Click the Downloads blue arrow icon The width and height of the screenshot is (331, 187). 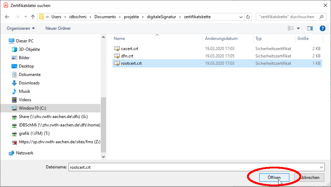coord(14,83)
